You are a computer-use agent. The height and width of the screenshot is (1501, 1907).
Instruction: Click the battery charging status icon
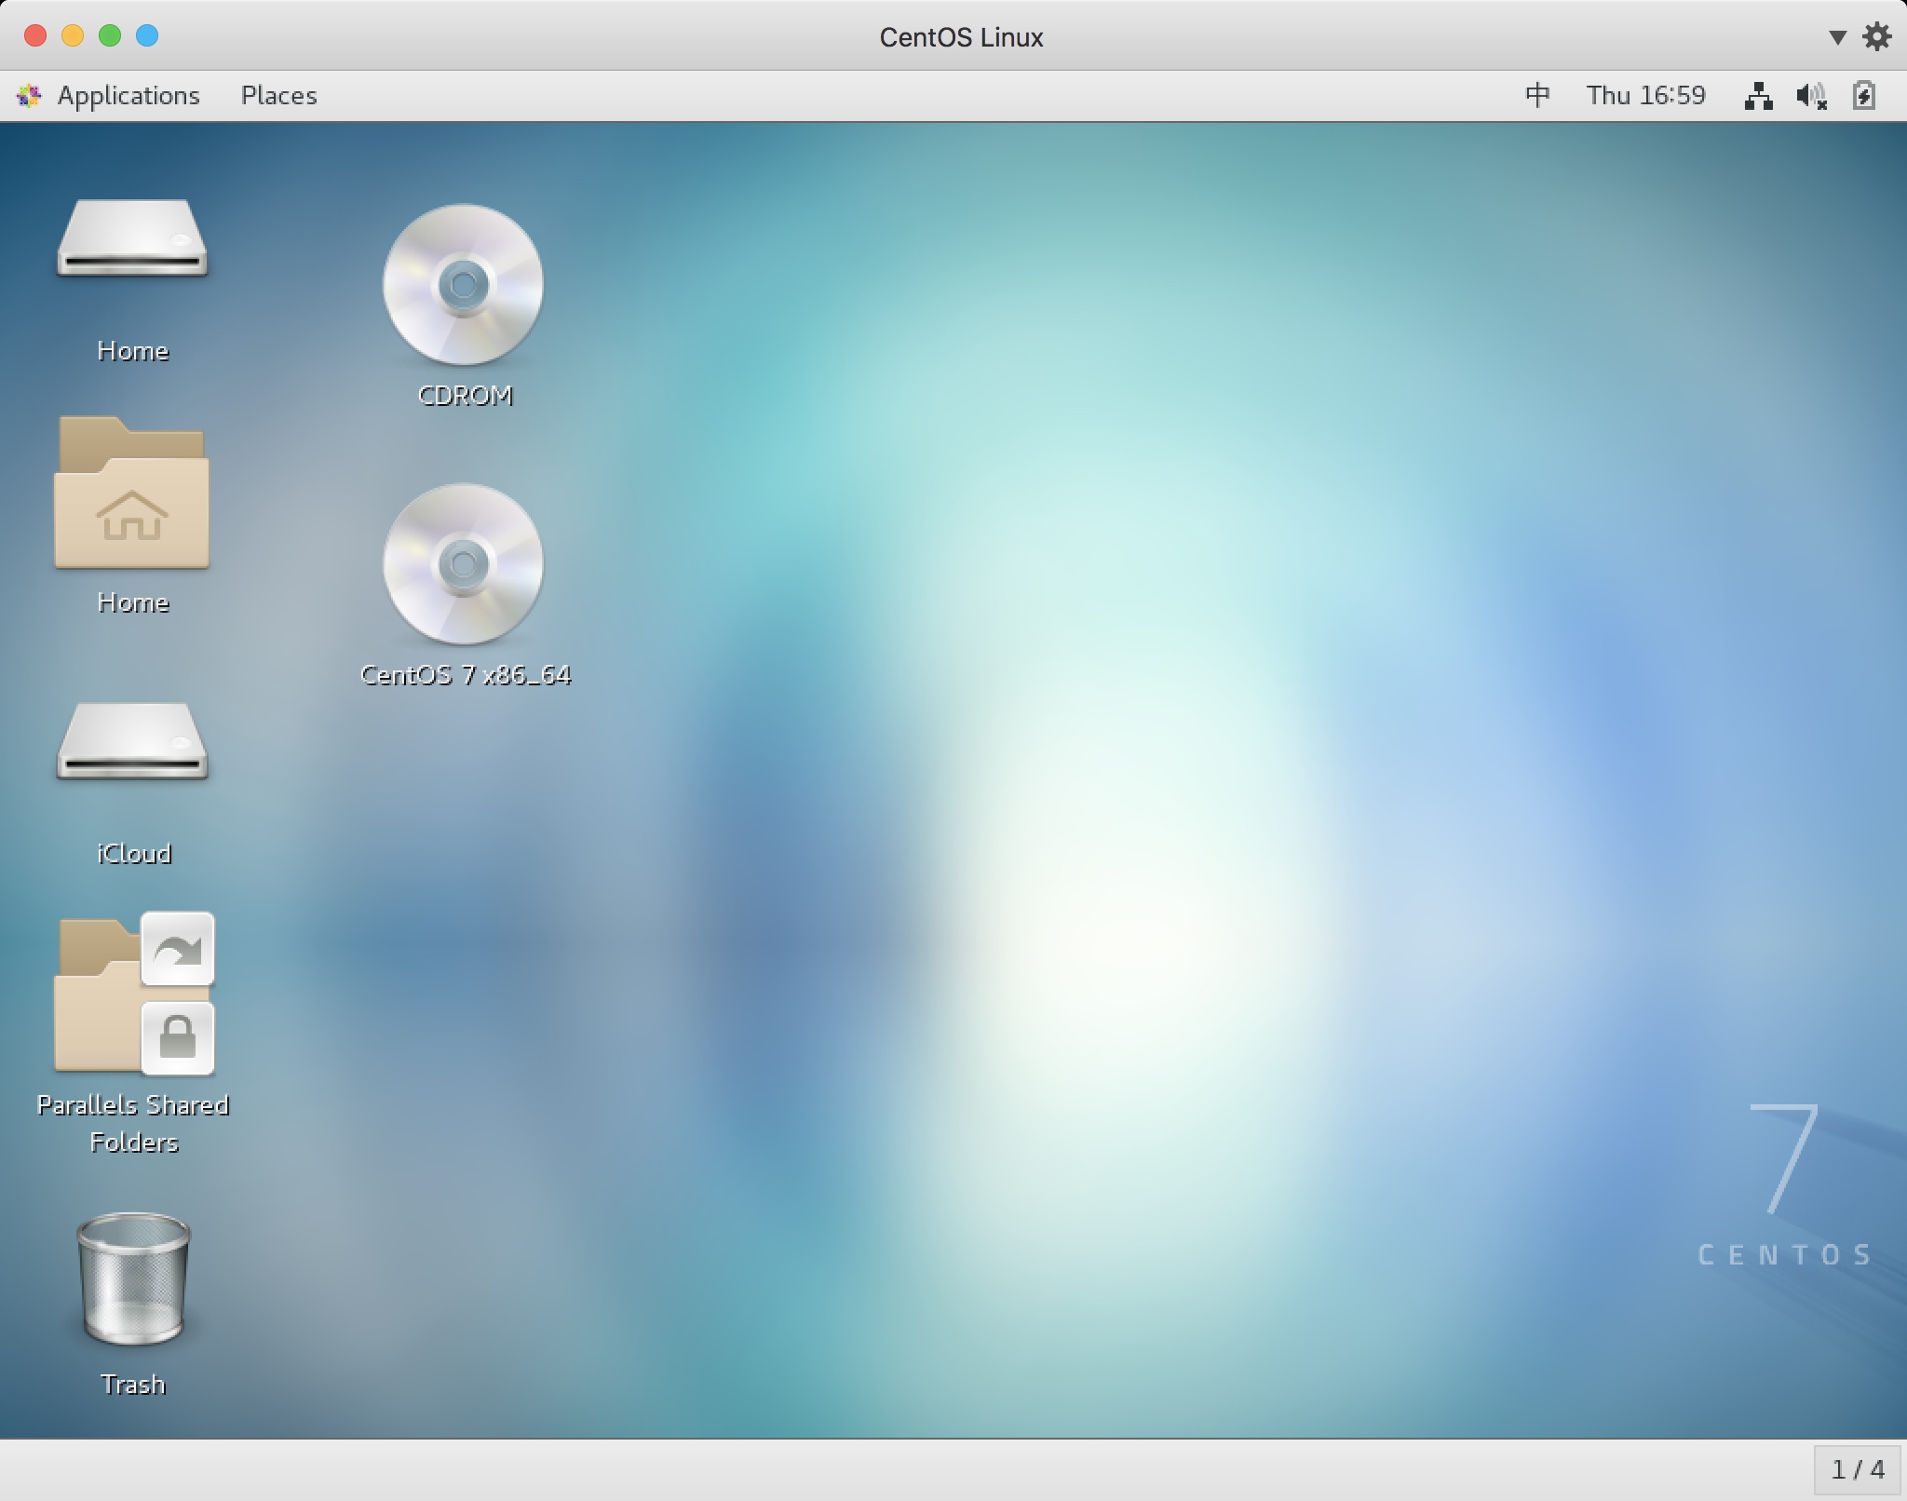(x=1864, y=95)
